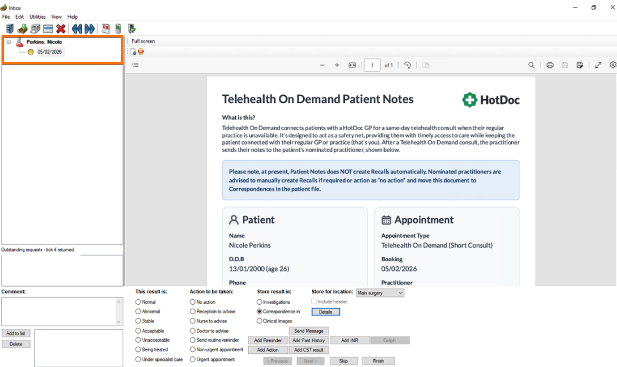Image resolution: width=617 pixels, height=367 pixels.
Task: Click the Add INR button
Action: coord(350,340)
